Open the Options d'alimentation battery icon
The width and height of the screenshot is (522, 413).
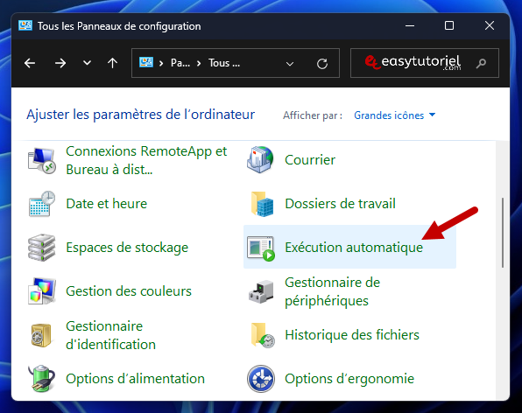42,378
